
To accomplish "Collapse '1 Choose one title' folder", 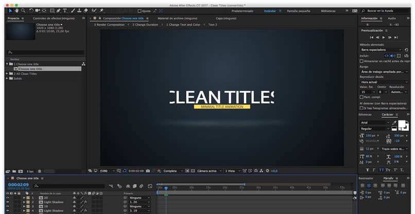I will (x=7, y=64).
